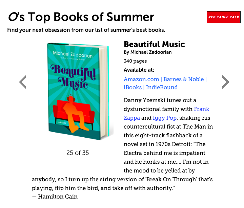This screenshot has height=208, width=244.
Task: Click the review sentence starting 'Danny Yzemski'
Action: 160,100
